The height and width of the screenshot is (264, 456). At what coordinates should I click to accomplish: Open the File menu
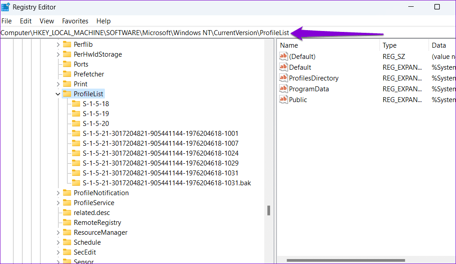coord(6,21)
